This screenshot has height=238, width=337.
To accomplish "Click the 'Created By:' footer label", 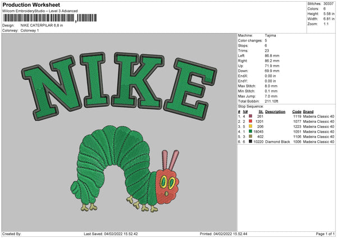I will pos(12,234).
